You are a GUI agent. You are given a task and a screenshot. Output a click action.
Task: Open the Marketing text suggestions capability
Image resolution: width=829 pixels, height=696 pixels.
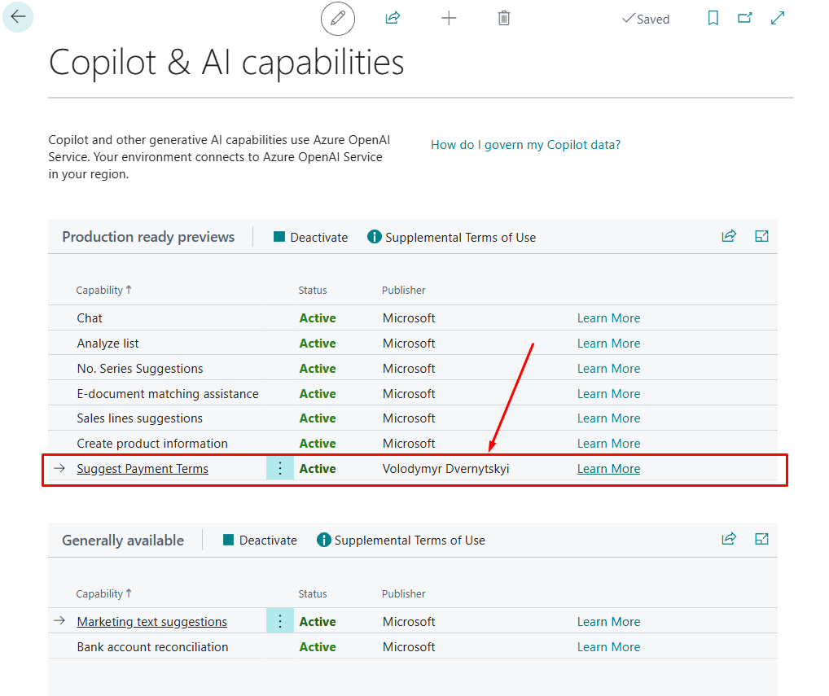click(x=151, y=622)
